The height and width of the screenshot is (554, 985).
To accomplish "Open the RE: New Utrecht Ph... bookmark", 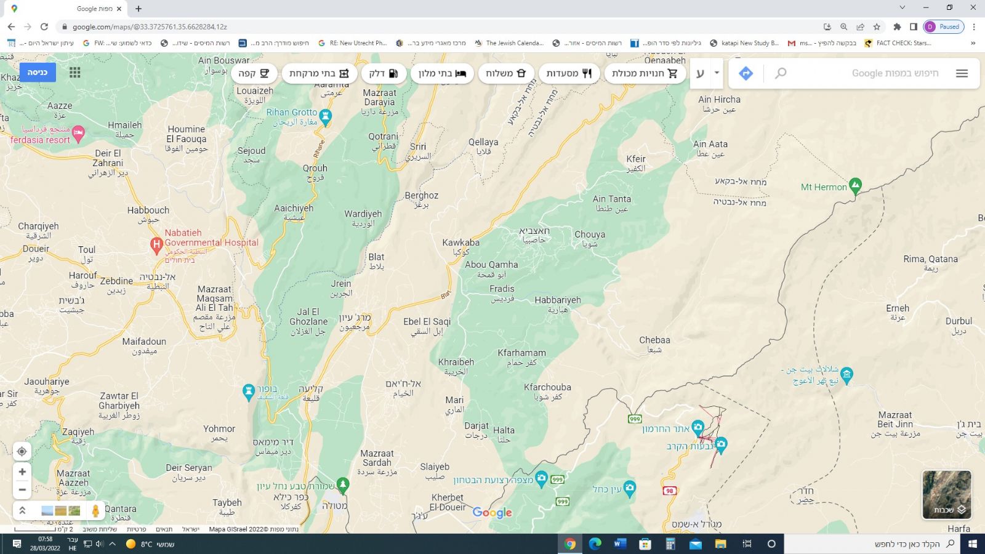I will [x=352, y=43].
